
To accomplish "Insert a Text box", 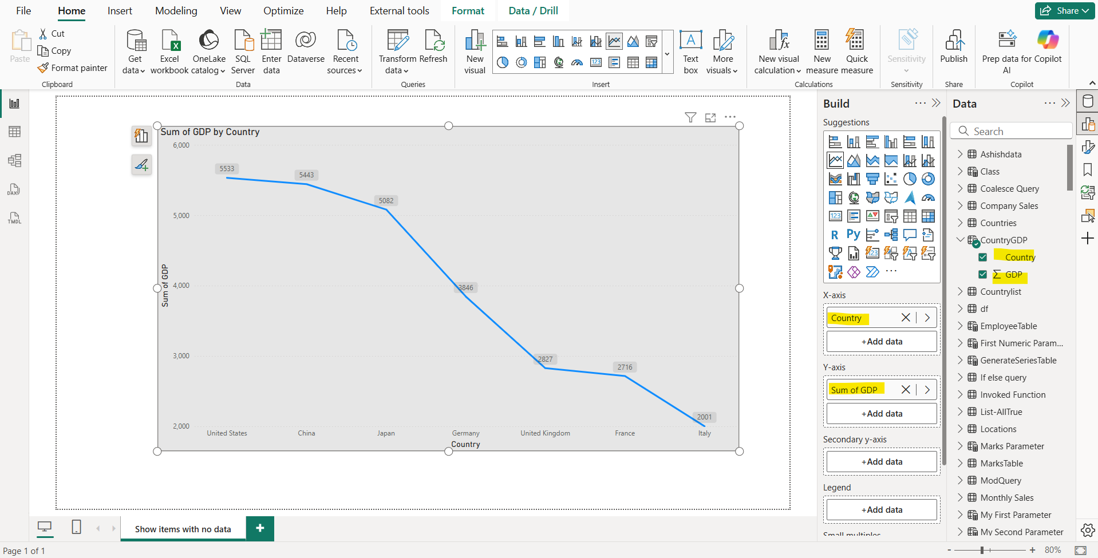I will point(690,52).
